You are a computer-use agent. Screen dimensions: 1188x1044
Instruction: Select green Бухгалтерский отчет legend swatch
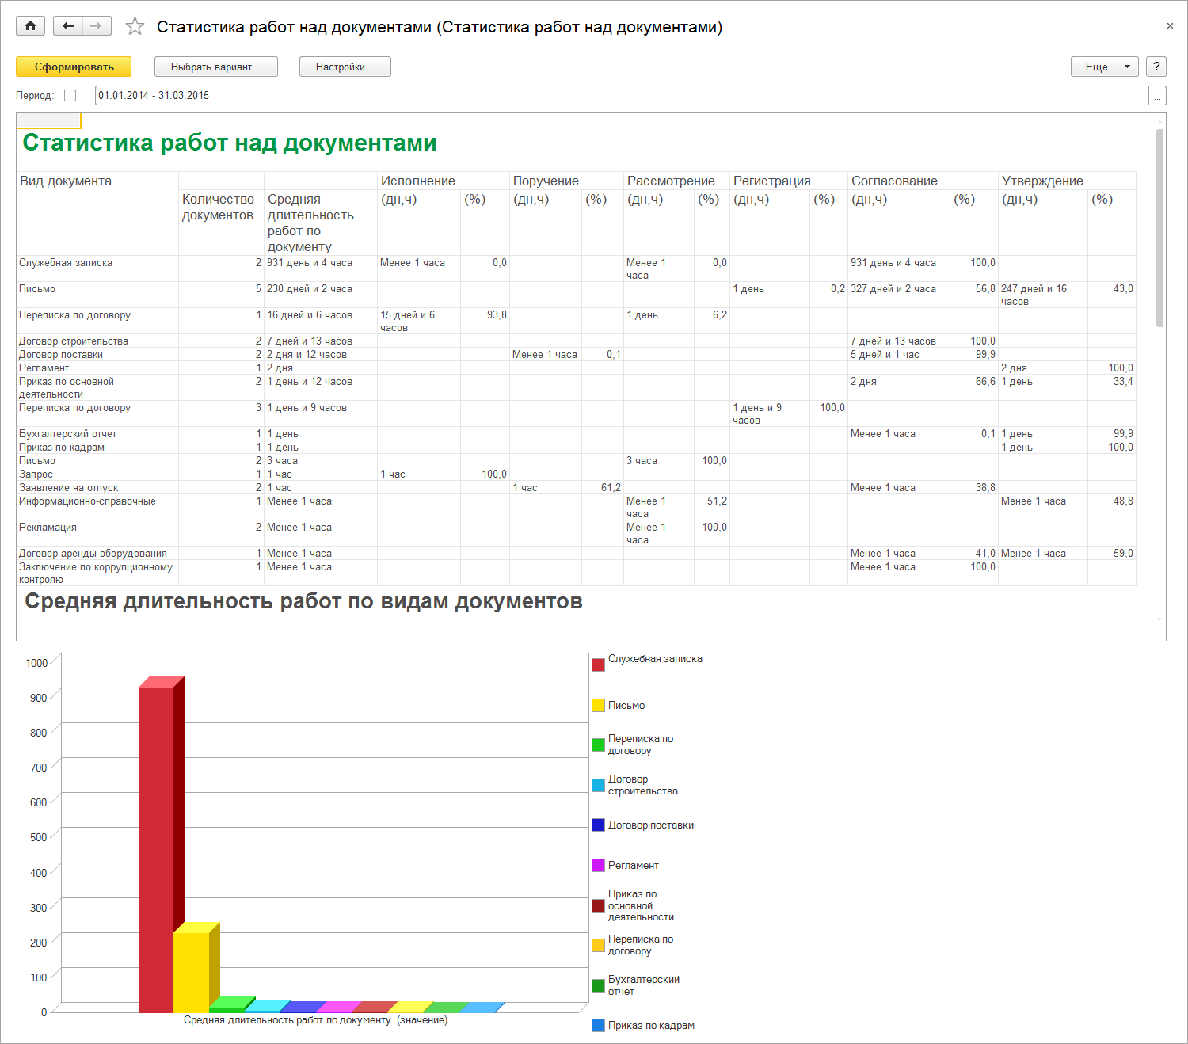tap(598, 985)
